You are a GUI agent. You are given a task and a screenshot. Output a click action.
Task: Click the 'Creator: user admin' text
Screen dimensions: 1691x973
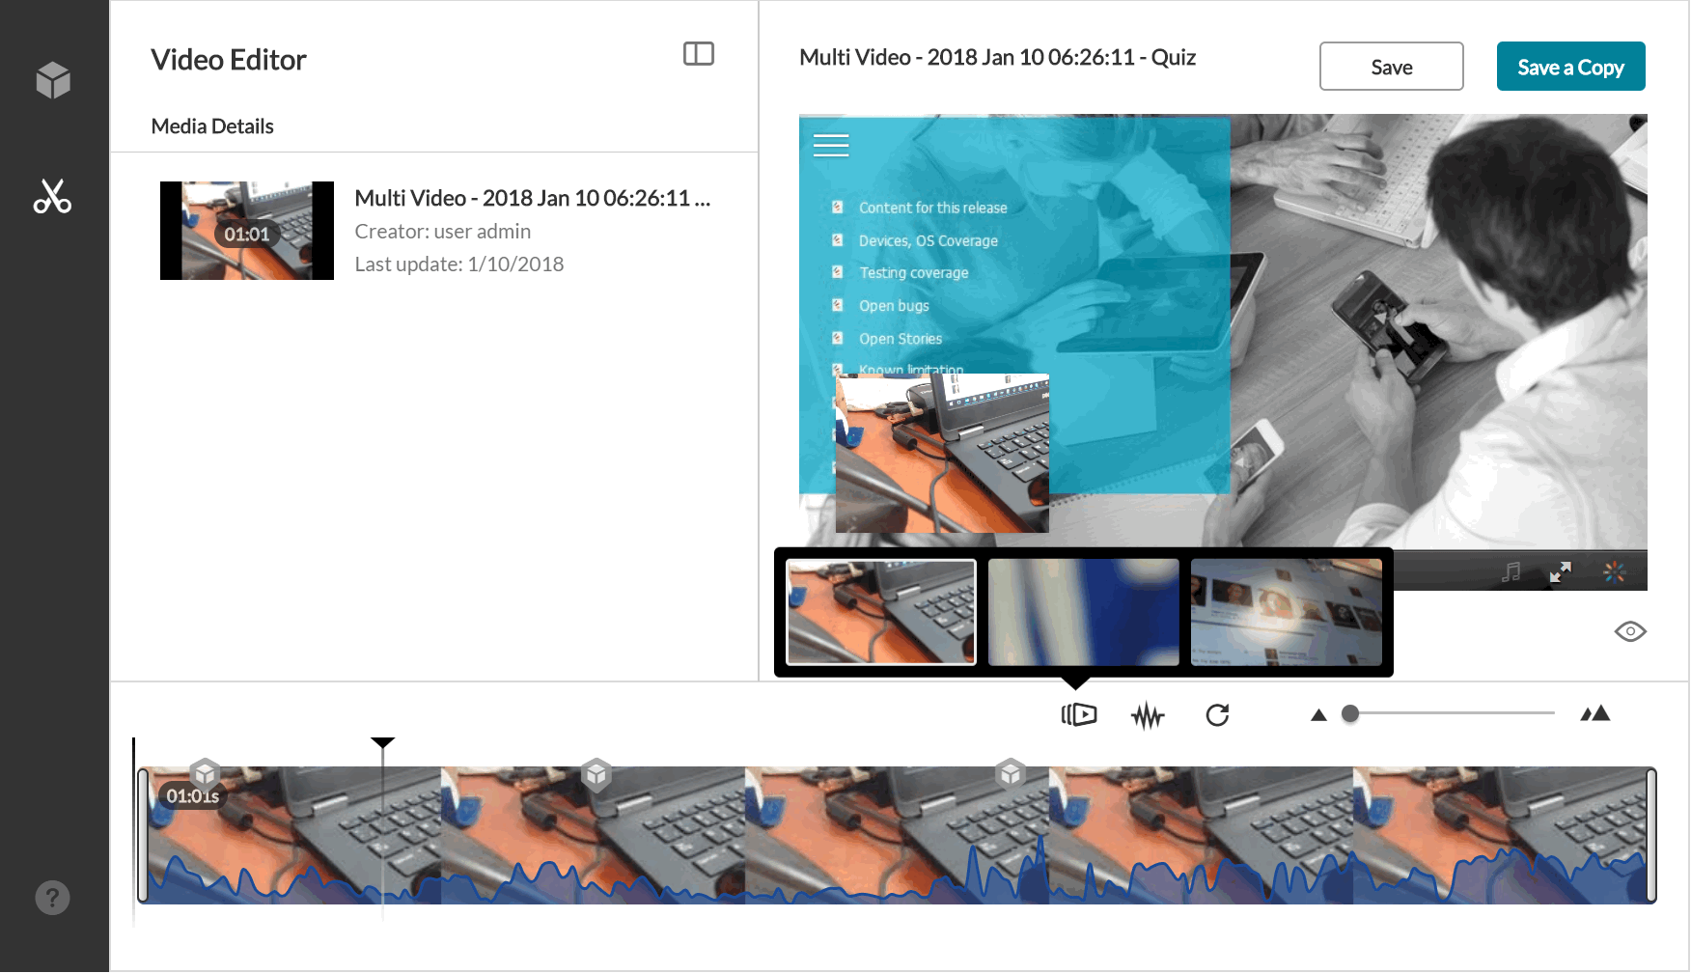[x=443, y=232]
